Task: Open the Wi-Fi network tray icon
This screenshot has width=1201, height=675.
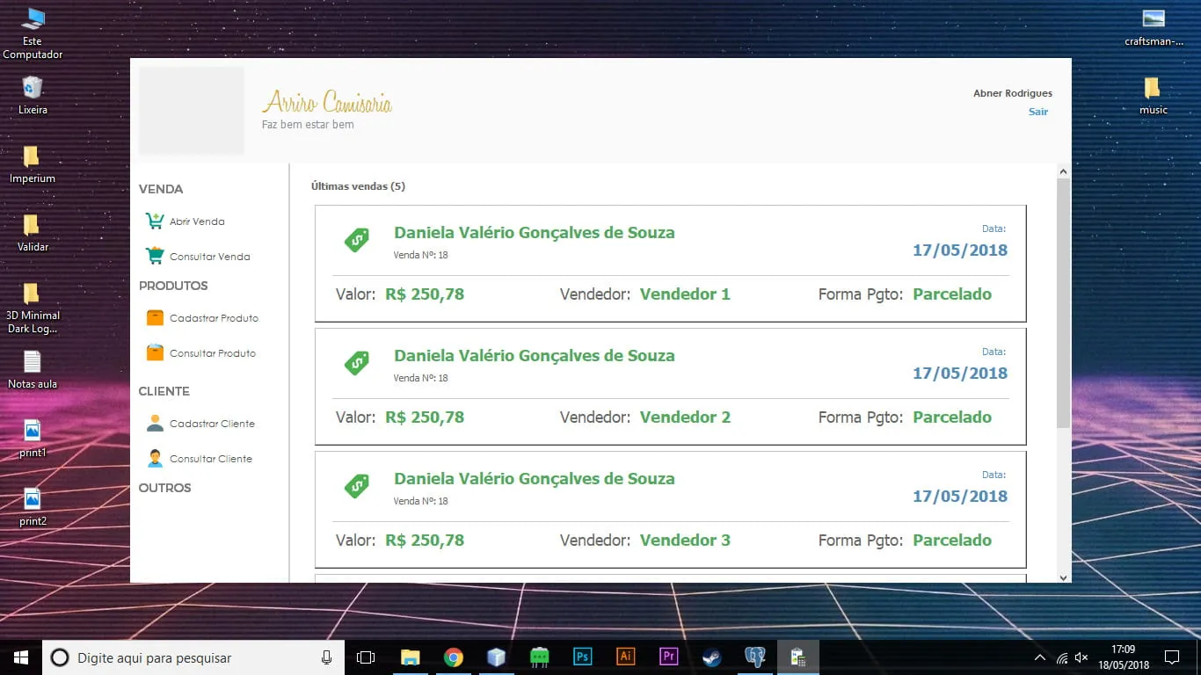Action: [1062, 657]
